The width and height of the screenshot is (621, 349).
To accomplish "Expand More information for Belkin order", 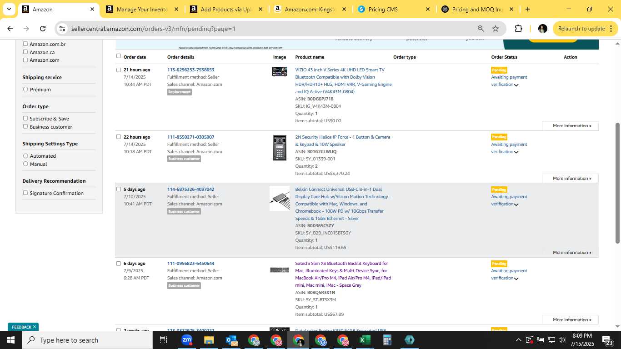I will tap(570, 253).
